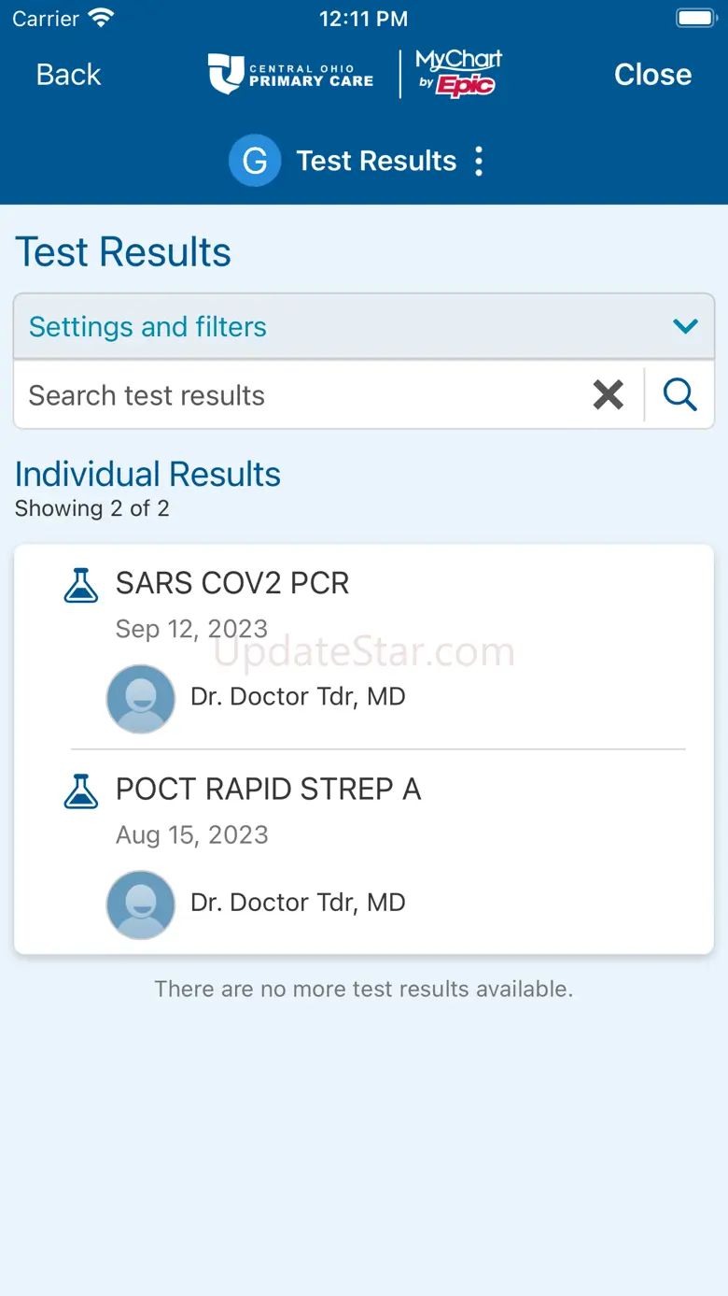Tap the Sep 12, 2023 result date
The image size is (728, 1296).
pyautogui.click(x=191, y=629)
